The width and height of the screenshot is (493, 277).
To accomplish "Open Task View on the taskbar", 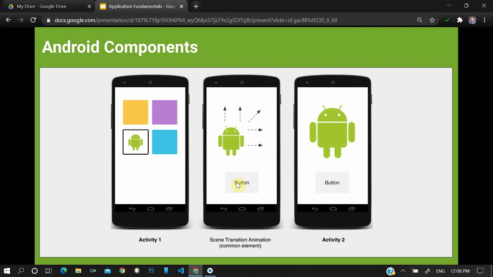I will coord(49,271).
